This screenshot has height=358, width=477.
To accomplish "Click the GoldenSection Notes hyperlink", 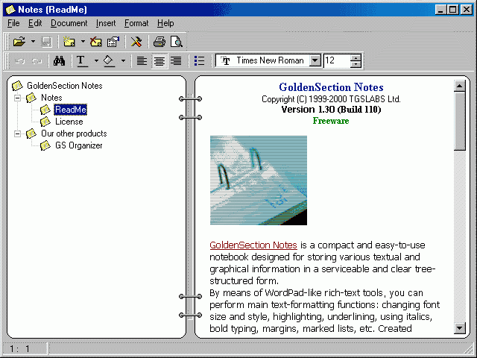I will point(253,245).
